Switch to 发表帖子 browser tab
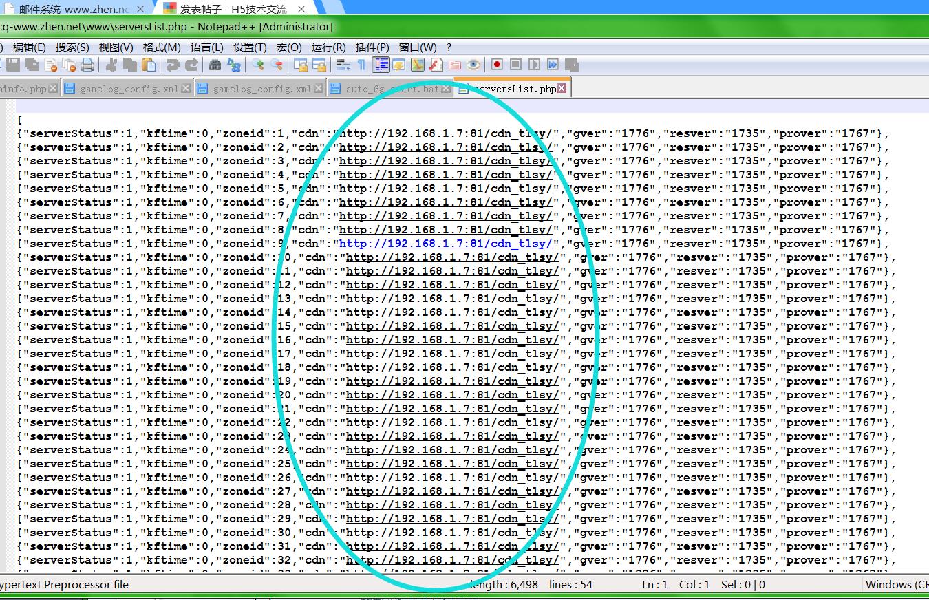Image resolution: width=929 pixels, height=600 pixels. [x=226, y=9]
